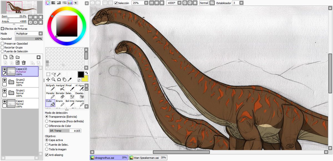The image size is (333, 161).
Task: Create a new normal layer
Action: pos(5,57)
